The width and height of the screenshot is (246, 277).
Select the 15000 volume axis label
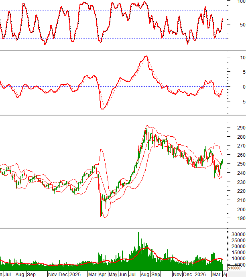(x=237, y=252)
